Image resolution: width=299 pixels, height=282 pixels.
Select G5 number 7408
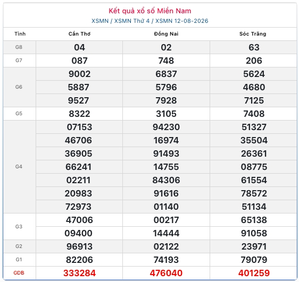click(x=254, y=114)
